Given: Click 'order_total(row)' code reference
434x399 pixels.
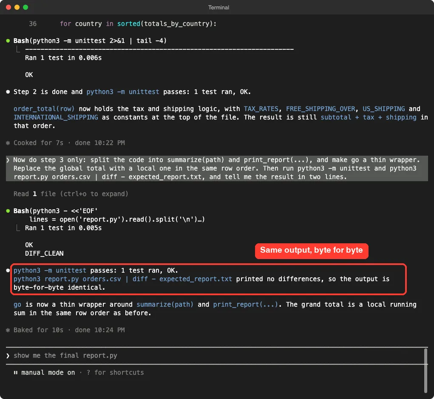Looking at the screenshot, I should [x=44, y=109].
